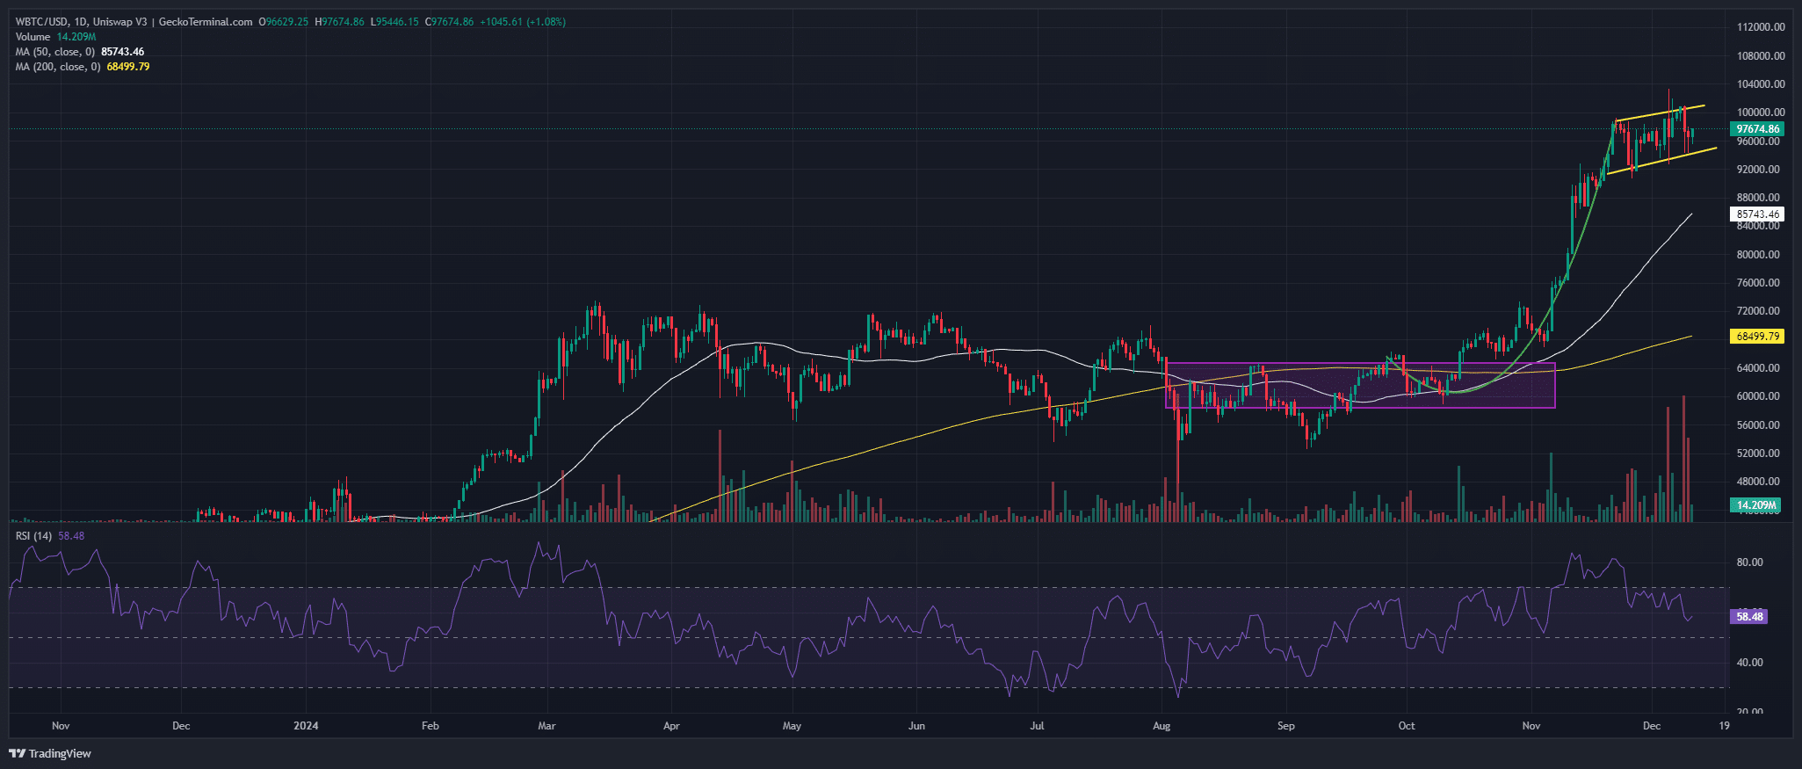Click the open price O96629.25
The image size is (1802, 769).
(284, 22)
